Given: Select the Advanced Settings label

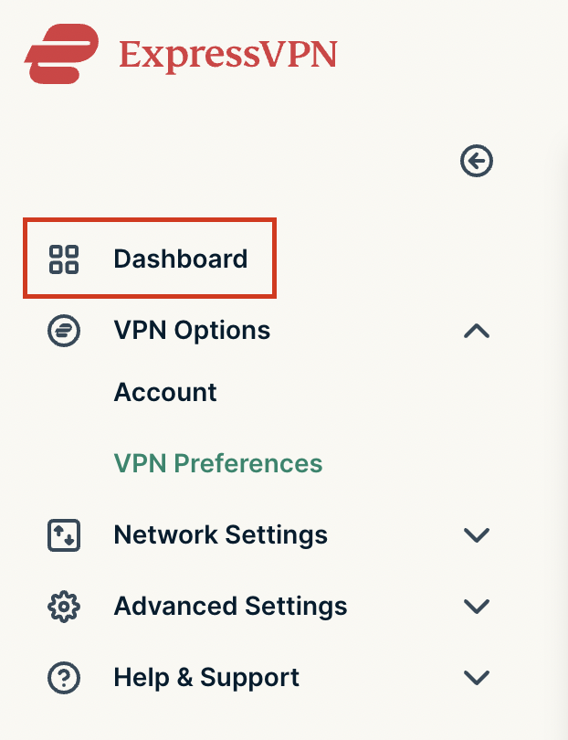Looking at the screenshot, I should point(231,606).
